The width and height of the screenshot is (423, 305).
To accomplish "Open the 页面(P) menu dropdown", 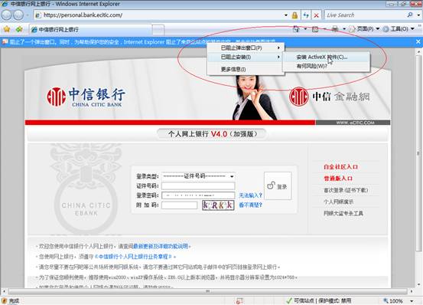I will [364, 28].
